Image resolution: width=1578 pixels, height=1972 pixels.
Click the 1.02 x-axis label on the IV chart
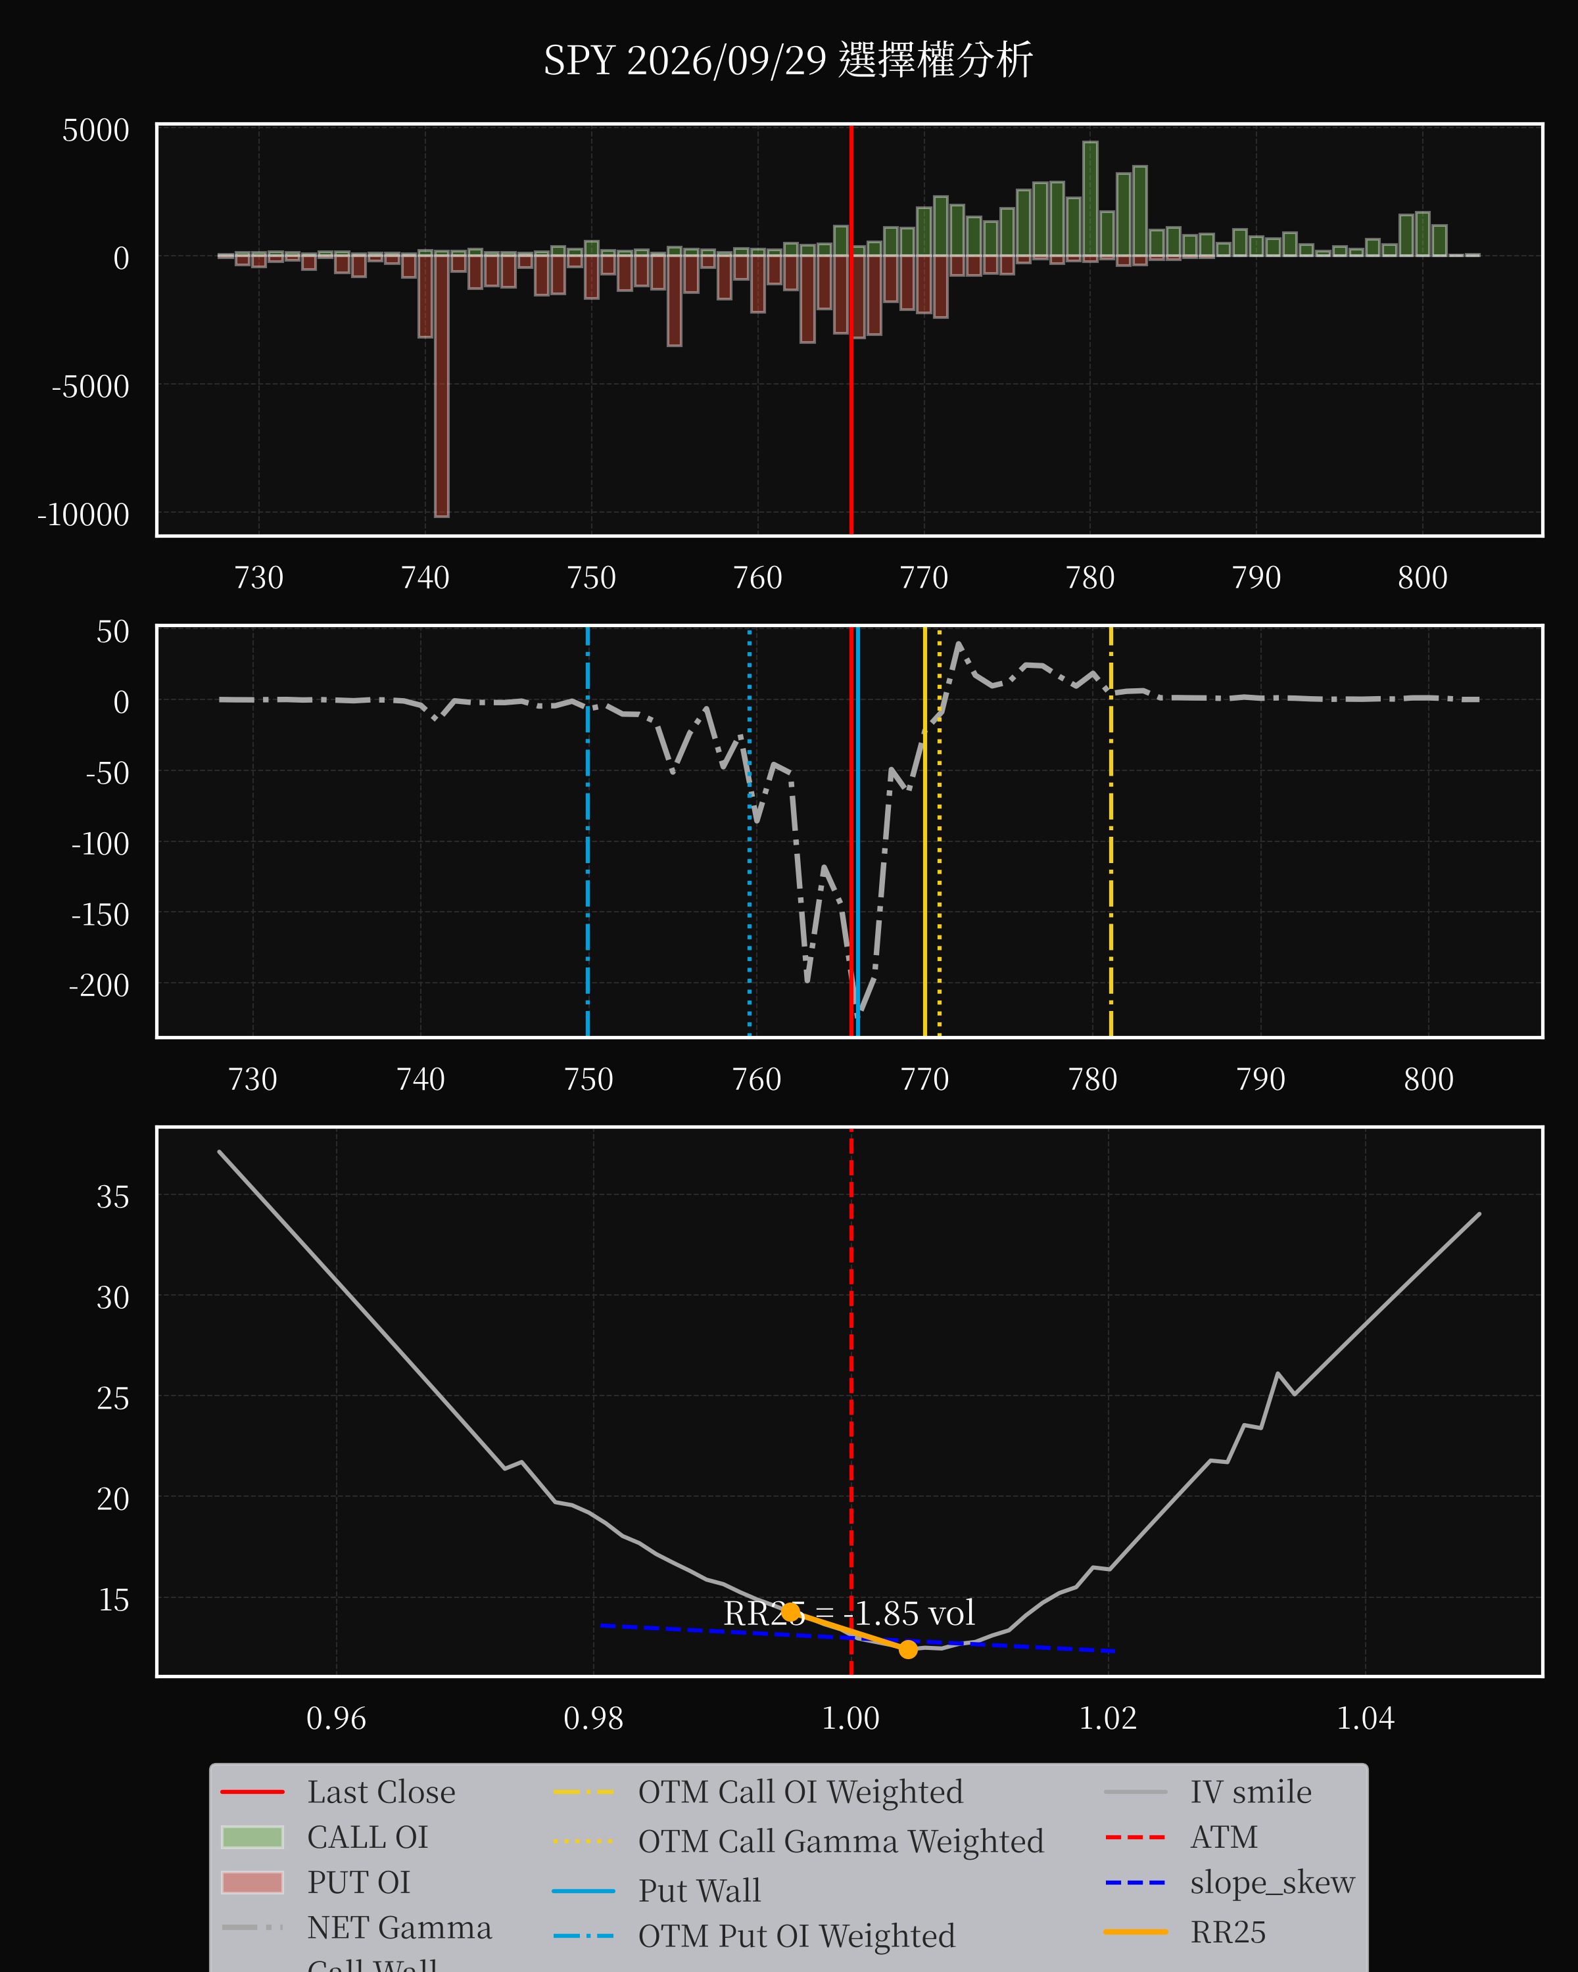[x=1108, y=1719]
